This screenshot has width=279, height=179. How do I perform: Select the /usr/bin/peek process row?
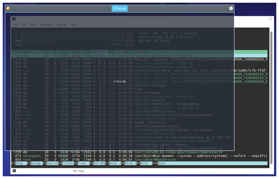[x=139, y=93]
